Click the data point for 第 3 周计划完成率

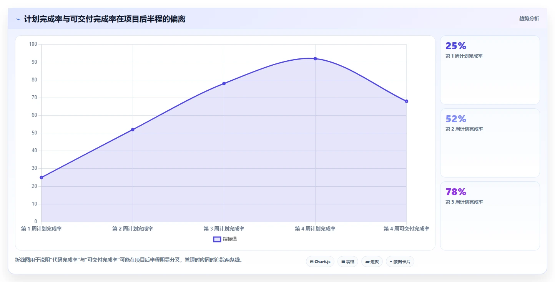[224, 83]
